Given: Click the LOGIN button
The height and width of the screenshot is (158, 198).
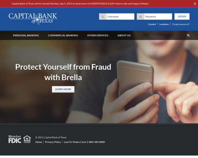Looking at the screenshot, I should coord(182,17).
